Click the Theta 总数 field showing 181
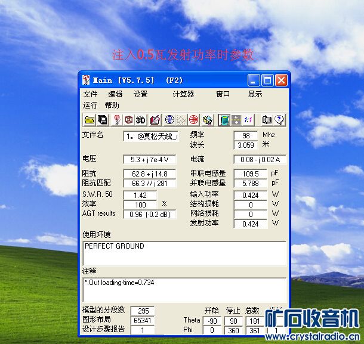Image resolution: width=364 pixels, height=344 pixels. tap(254, 321)
